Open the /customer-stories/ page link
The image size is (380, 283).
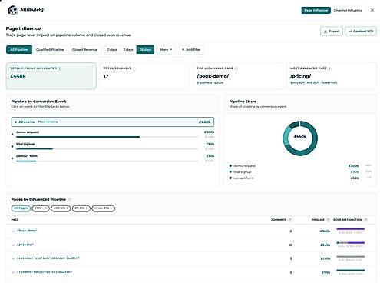[x=48, y=258]
